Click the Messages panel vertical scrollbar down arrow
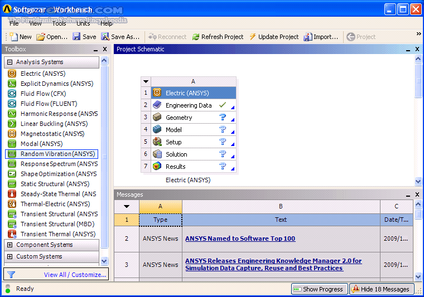Image resolution: width=424 pixels, height=297 pixels. (x=418, y=276)
